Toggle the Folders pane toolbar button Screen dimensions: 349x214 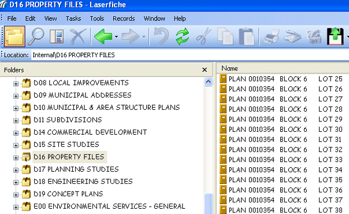14,36
